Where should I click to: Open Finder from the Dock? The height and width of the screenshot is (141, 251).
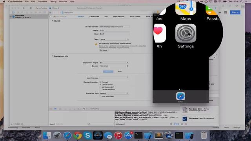point(47,136)
